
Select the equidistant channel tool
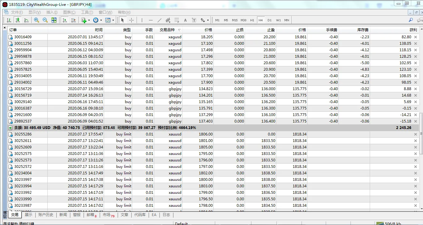(x=168, y=20)
